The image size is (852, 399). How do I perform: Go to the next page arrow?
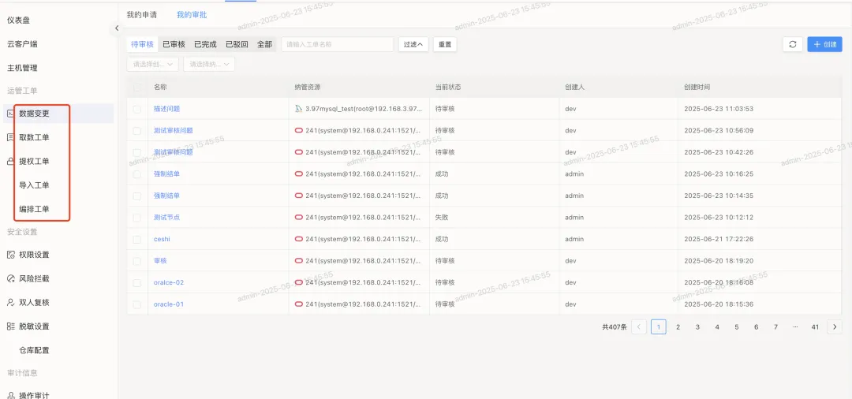tap(835, 326)
